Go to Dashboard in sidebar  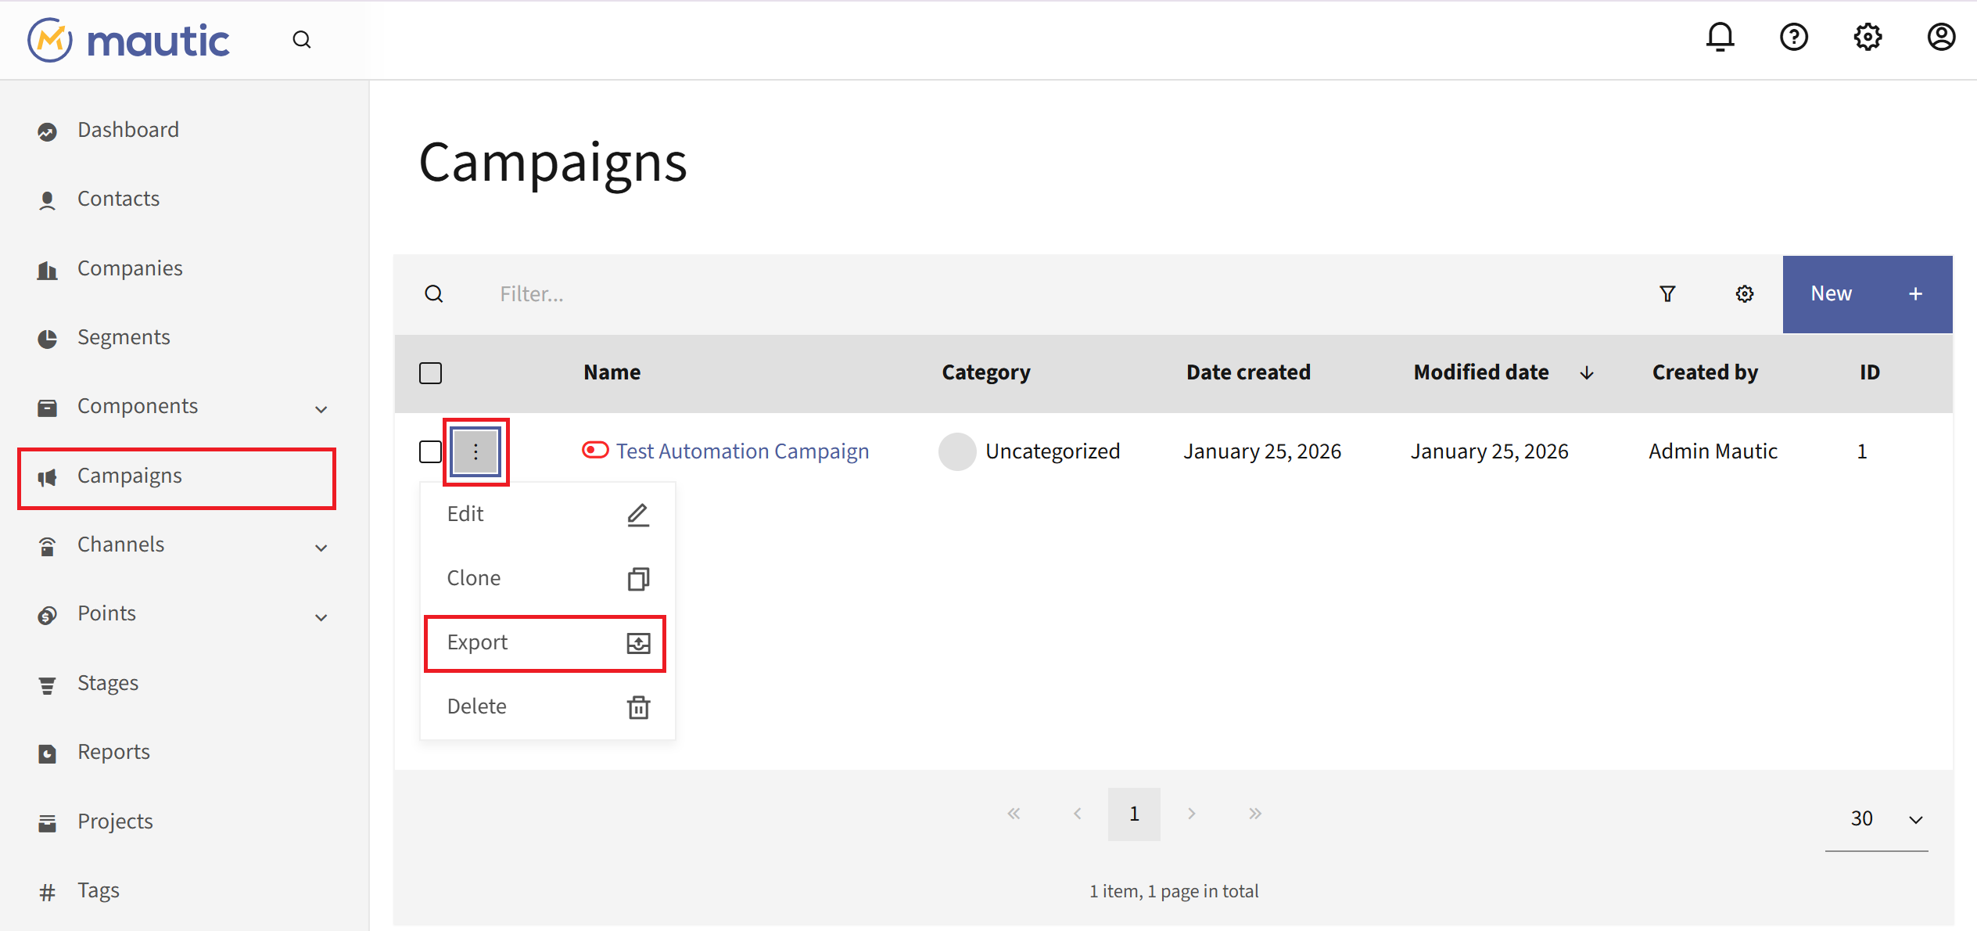pyautogui.click(x=128, y=130)
